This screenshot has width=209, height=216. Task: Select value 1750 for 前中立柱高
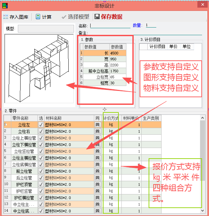coord(118,71)
